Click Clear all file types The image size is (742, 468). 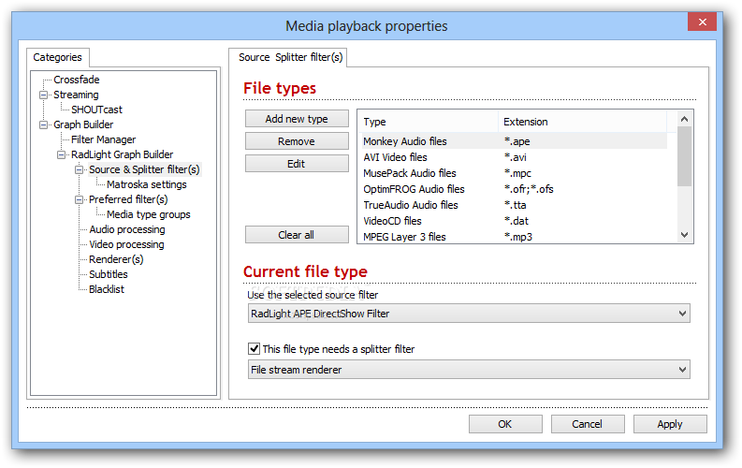[297, 235]
